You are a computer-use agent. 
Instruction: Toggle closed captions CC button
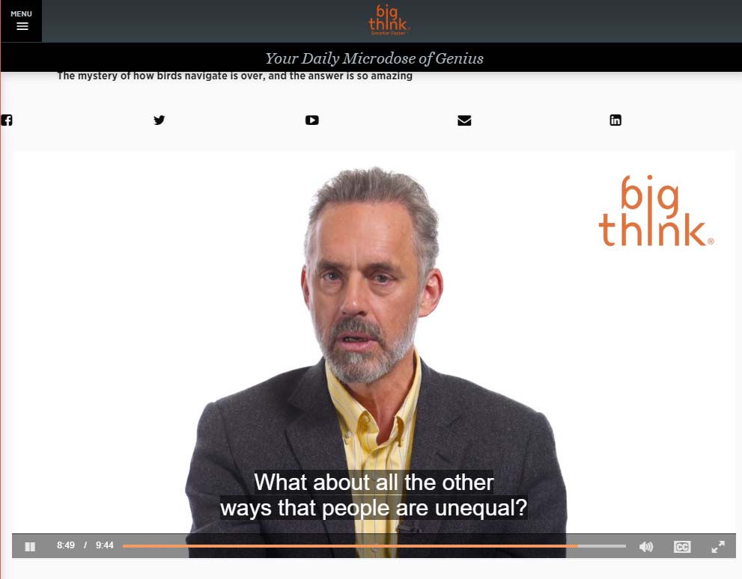[682, 547]
